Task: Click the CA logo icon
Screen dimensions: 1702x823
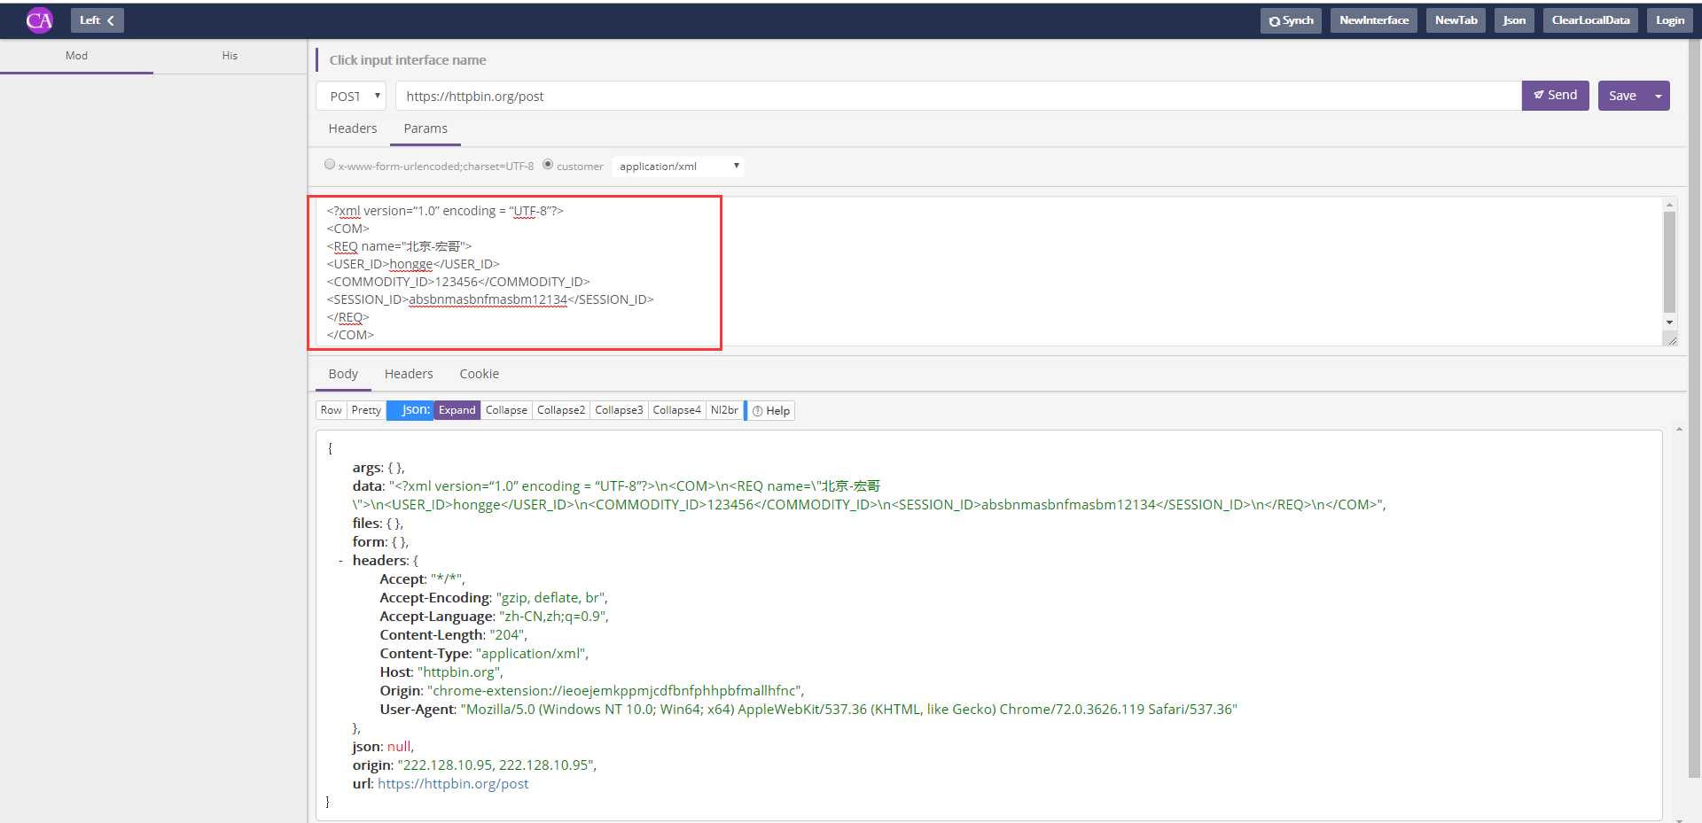Action: pos(39,19)
